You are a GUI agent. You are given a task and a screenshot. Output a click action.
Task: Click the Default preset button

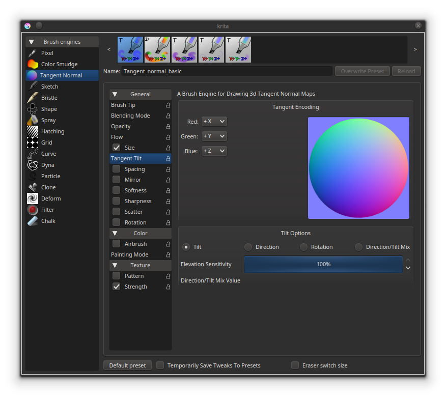[x=127, y=365]
